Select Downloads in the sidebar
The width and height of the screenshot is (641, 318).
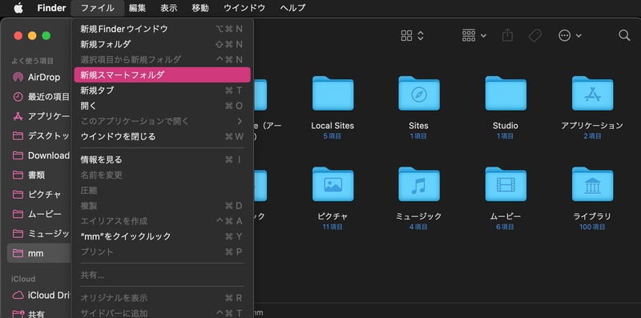point(39,155)
